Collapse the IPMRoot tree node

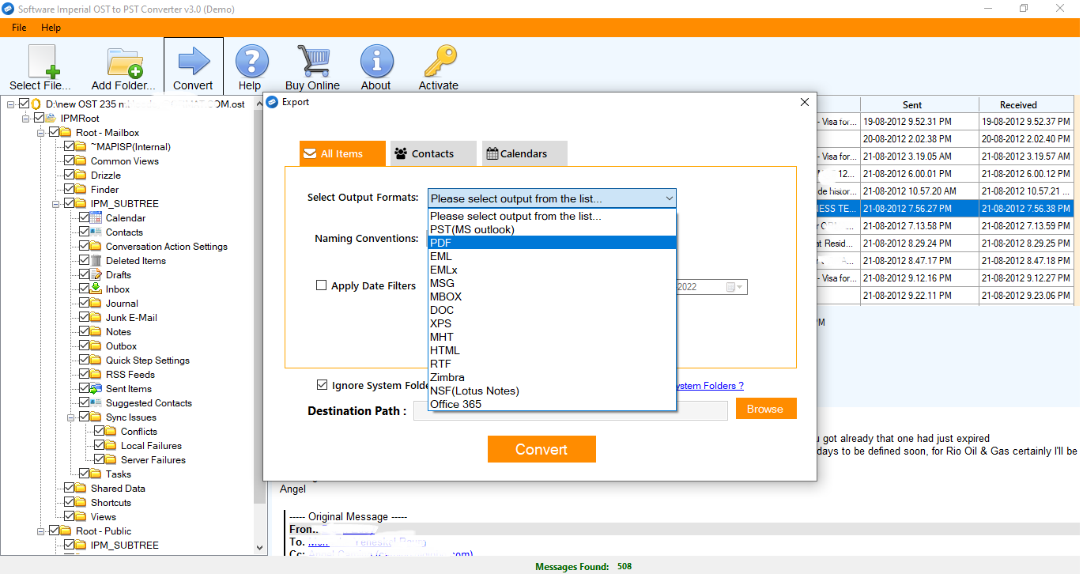[26, 119]
